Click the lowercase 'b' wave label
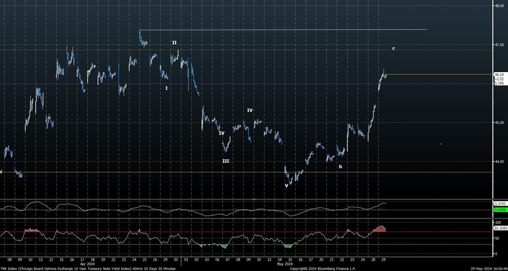This screenshot has width=508, height=271. [x=341, y=167]
